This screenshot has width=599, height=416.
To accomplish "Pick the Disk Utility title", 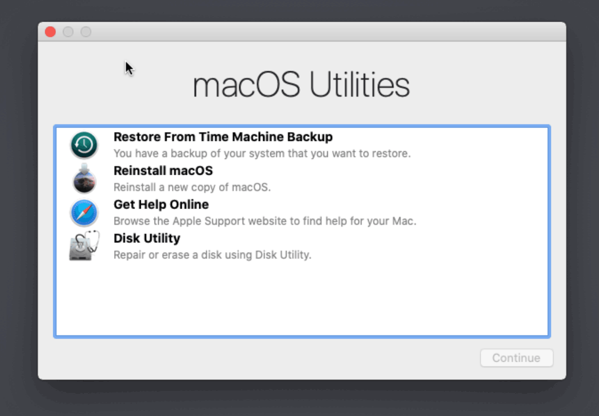I will click(x=147, y=238).
